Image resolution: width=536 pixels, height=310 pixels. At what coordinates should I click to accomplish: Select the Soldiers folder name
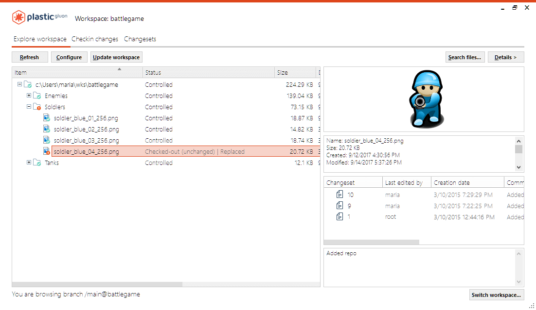click(54, 107)
